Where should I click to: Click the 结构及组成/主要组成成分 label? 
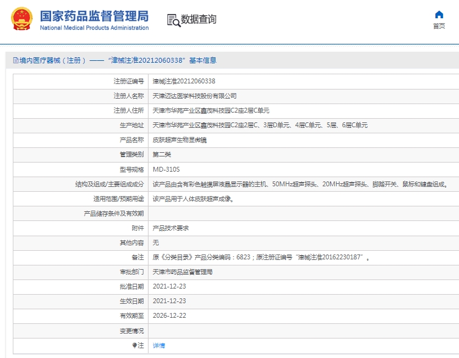click(110, 184)
